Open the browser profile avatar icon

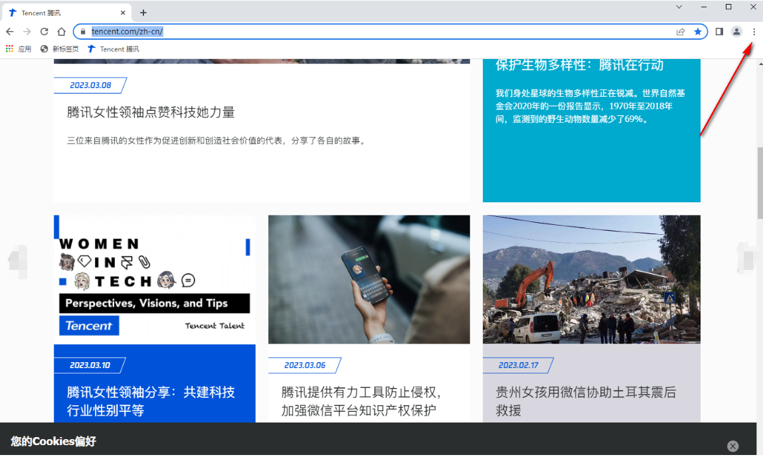click(736, 31)
